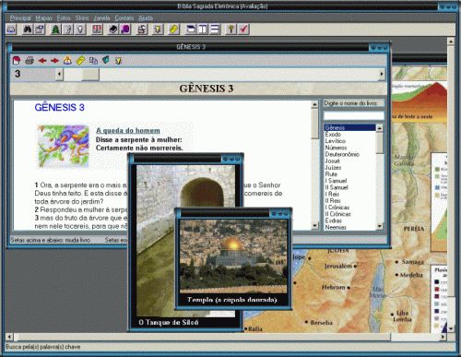Tile windows side by side icon
The width and height of the screenshot is (461, 357).
coord(203,30)
